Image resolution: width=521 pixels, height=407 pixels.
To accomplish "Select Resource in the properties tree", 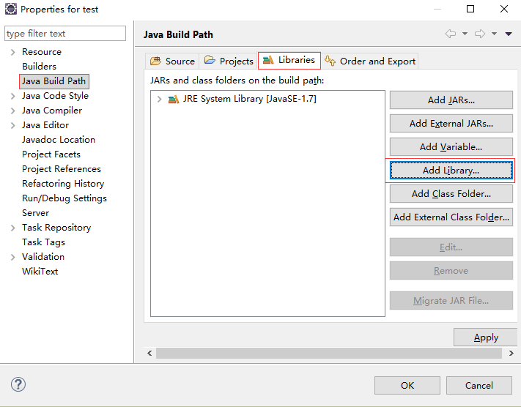I will 42,52.
